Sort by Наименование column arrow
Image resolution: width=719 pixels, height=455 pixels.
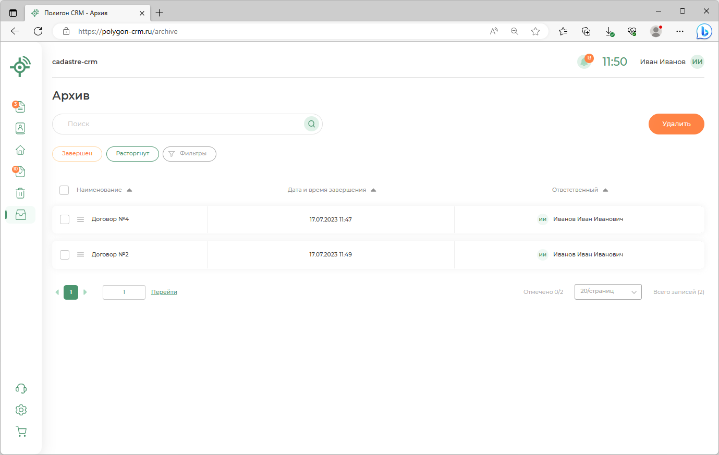(x=130, y=190)
